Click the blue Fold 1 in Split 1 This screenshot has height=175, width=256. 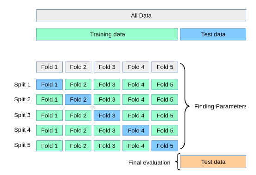(49, 84)
